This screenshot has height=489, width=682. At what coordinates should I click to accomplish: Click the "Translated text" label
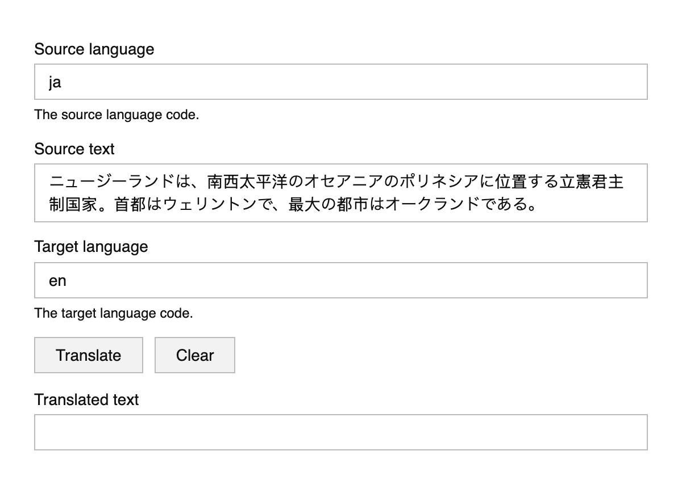[x=86, y=400]
